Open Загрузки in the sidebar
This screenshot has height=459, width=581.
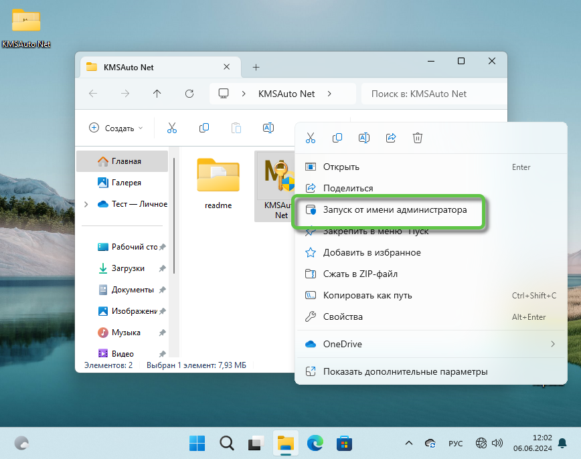pos(122,268)
